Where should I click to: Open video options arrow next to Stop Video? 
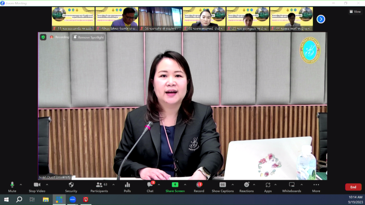(x=47, y=185)
